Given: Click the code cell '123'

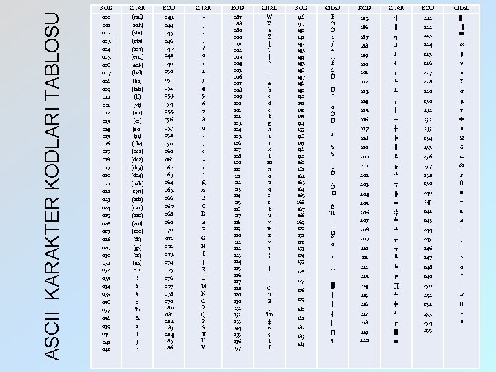Looking at the screenshot, I should [x=238, y=256].
